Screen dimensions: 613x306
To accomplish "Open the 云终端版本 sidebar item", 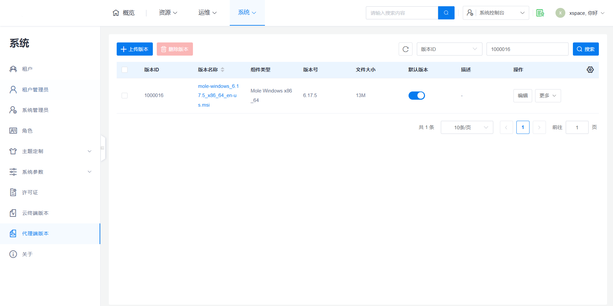I will click(x=35, y=213).
